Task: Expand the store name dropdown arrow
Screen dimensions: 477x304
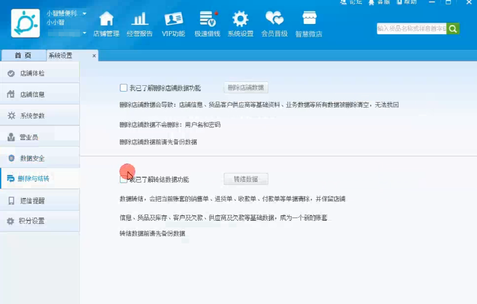Action: click(84, 13)
